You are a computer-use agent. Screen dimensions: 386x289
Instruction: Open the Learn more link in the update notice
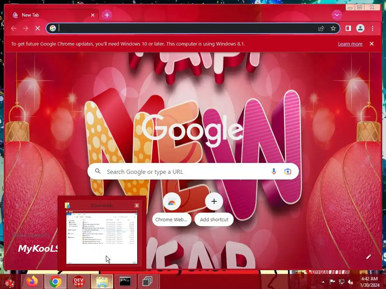point(350,44)
